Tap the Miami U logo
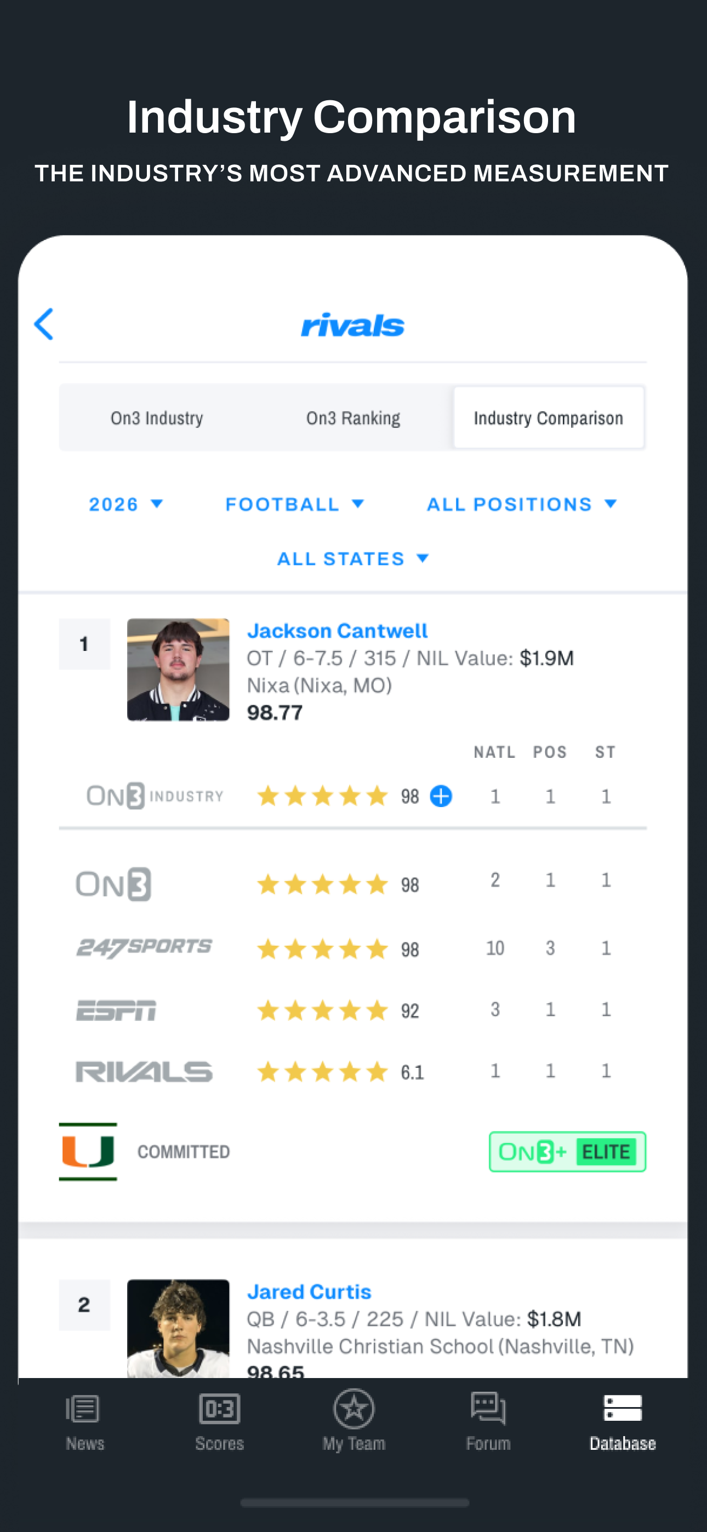The image size is (707, 1532). (x=88, y=1151)
